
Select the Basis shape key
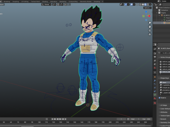pos(165,83)
